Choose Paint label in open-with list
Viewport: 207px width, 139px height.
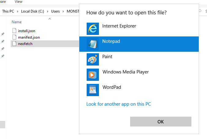[x=107, y=57]
